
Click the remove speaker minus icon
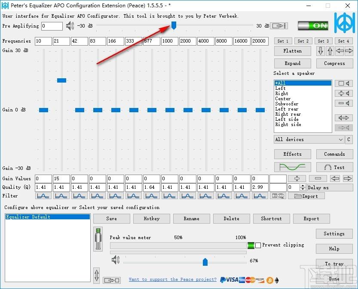(344, 103)
